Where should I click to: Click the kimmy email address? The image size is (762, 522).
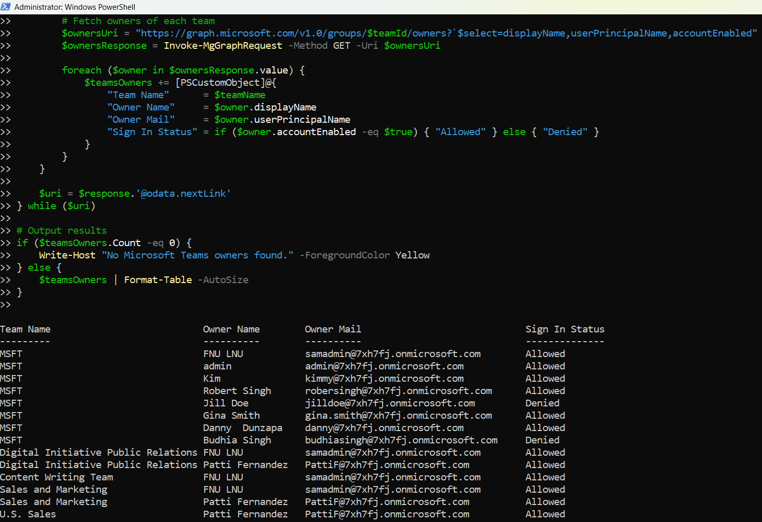click(x=384, y=379)
